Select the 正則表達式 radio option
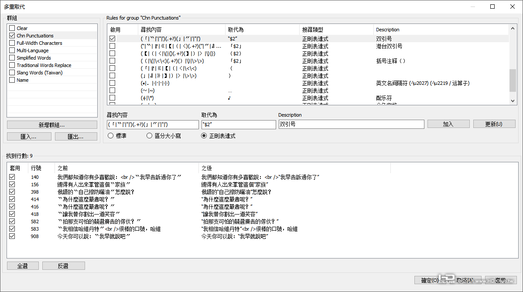523x292 pixels. click(204, 136)
